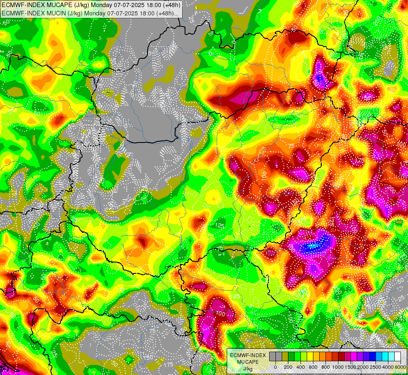Select the white legend swatch
This screenshot has width=408, height=375.
point(398,356)
